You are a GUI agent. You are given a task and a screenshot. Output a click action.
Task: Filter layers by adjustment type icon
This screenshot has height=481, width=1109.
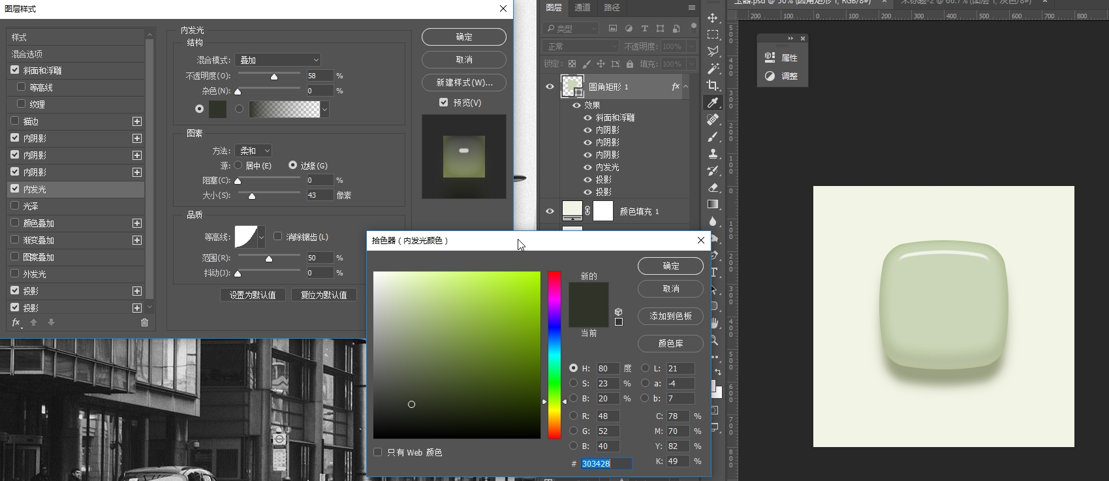pyautogui.click(x=629, y=28)
